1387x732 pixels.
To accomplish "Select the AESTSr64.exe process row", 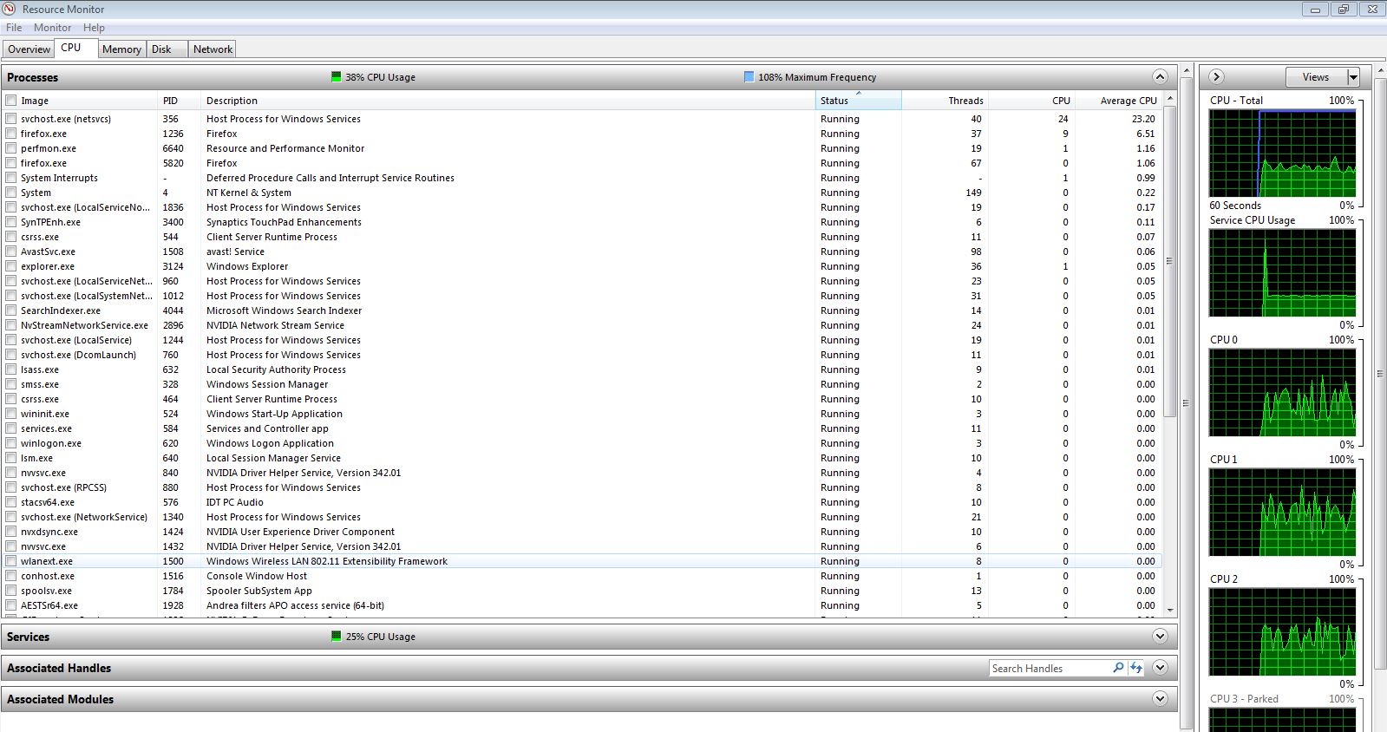I will pos(581,605).
